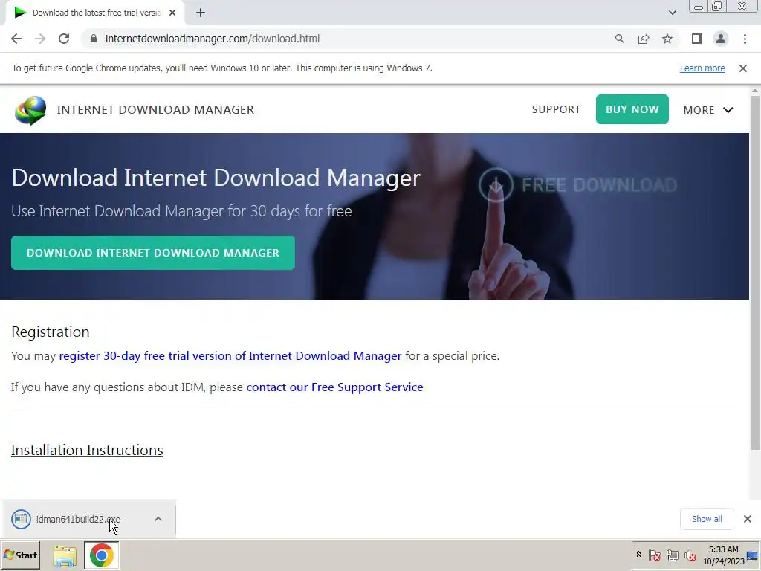Expand options for idman641build22.exe download

158,519
